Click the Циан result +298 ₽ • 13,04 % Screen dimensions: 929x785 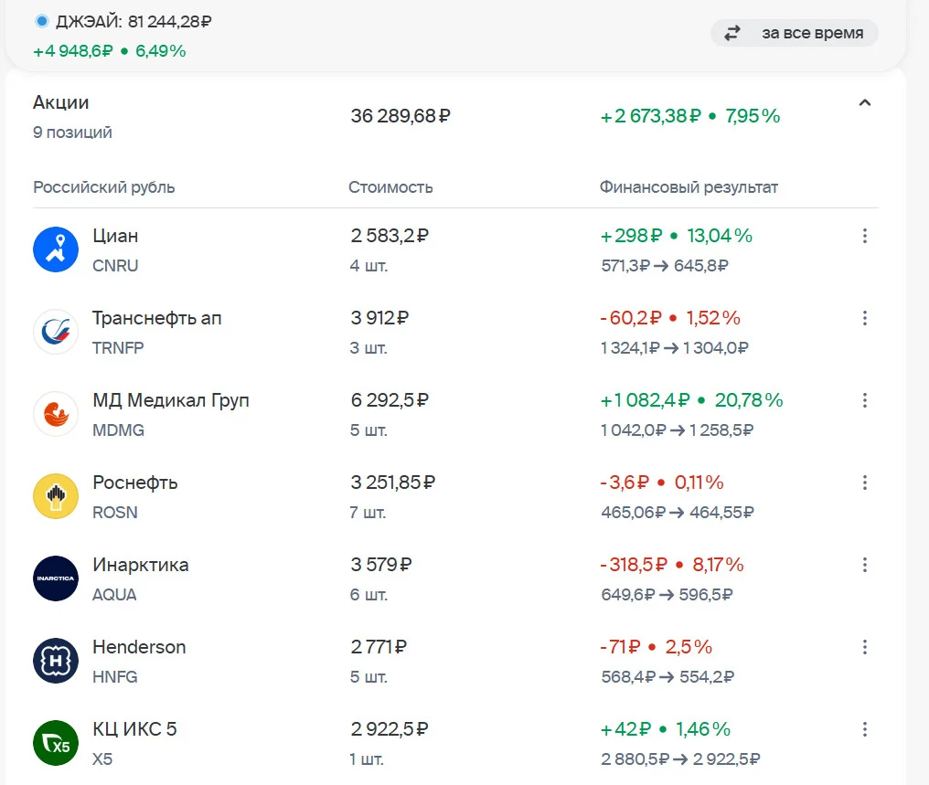click(x=677, y=236)
